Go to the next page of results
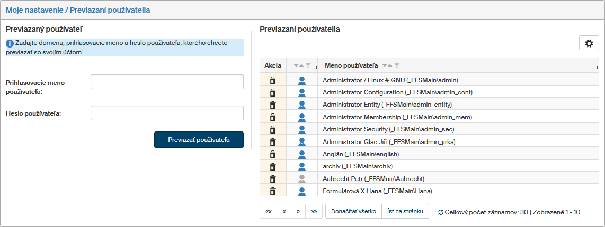 (x=298, y=212)
